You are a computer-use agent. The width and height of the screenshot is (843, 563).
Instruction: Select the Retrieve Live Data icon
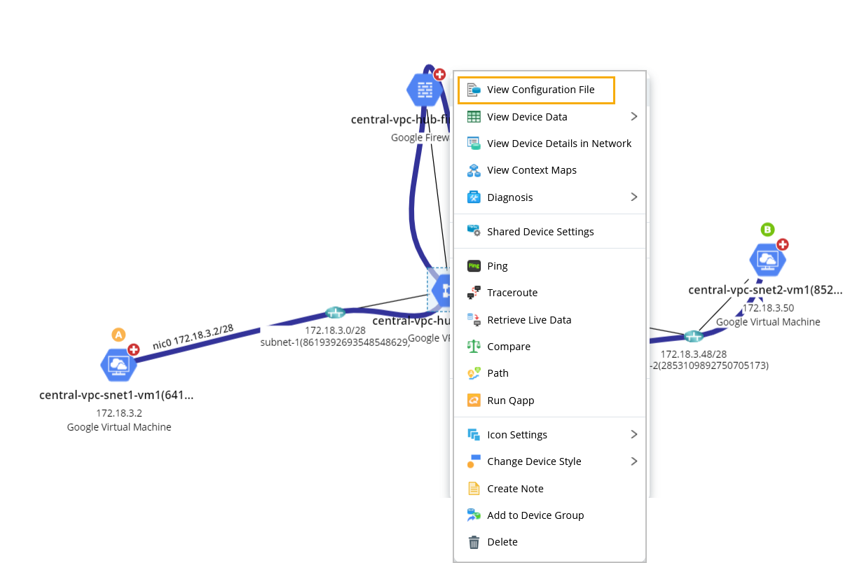475,319
